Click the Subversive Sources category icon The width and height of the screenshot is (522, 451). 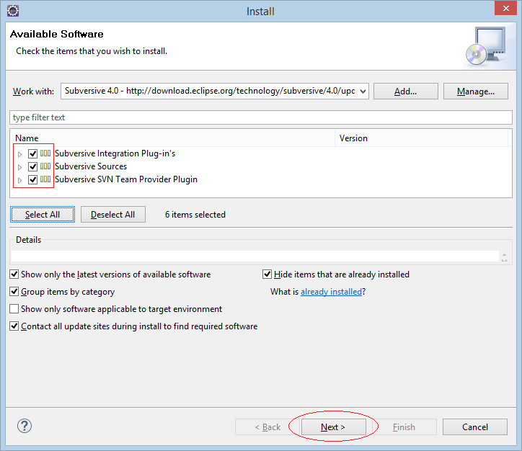(45, 166)
